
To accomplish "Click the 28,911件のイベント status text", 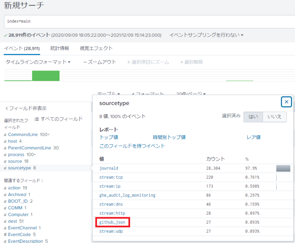I will click(29, 35).
